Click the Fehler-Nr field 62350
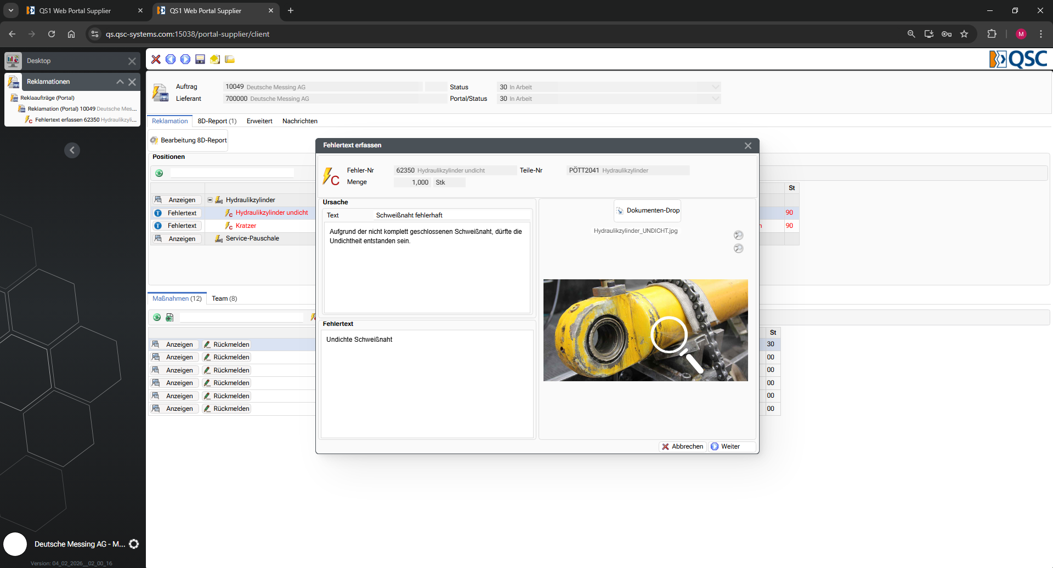Image resolution: width=1053 pixels, height=568 pixels. coord(455,170)
